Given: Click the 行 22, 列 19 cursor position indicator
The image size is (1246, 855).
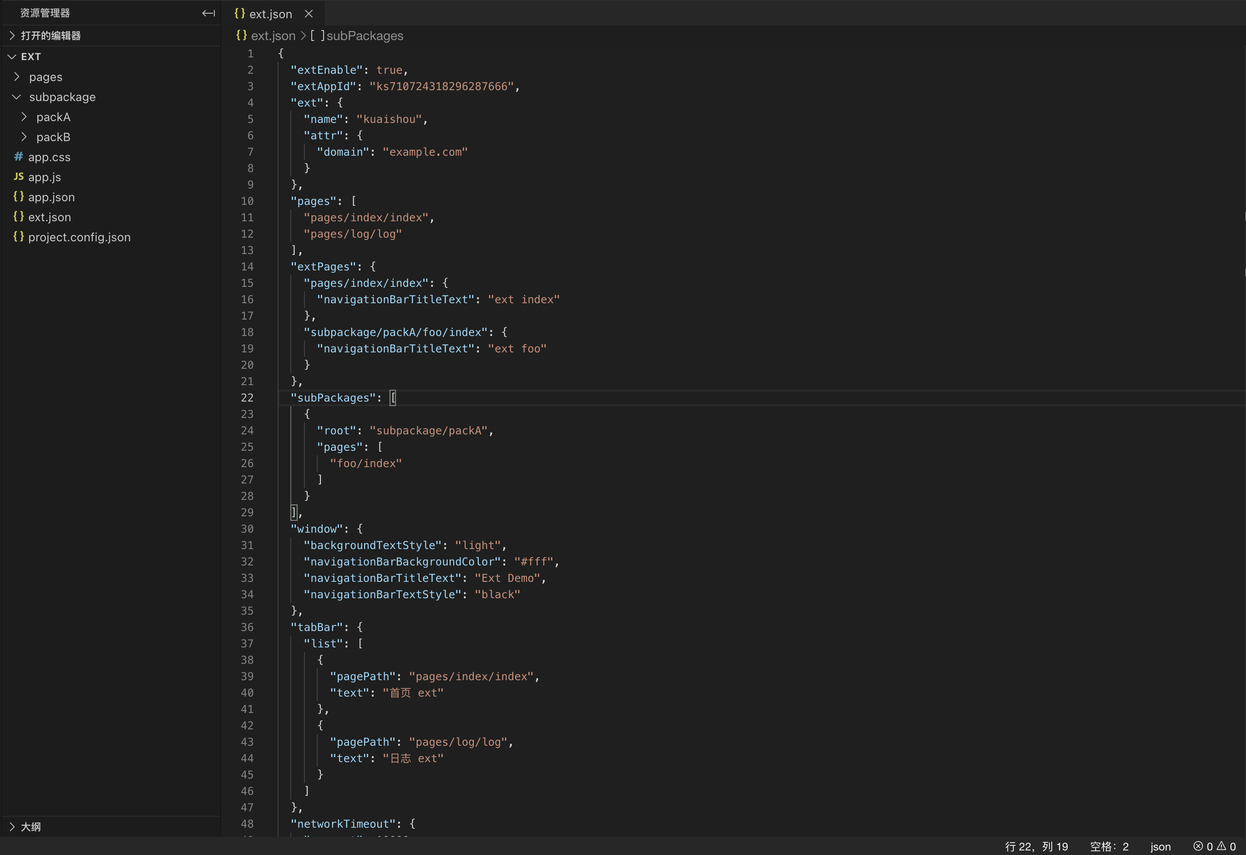Looking at the screenshot, I should click(x=1036, y=846).
